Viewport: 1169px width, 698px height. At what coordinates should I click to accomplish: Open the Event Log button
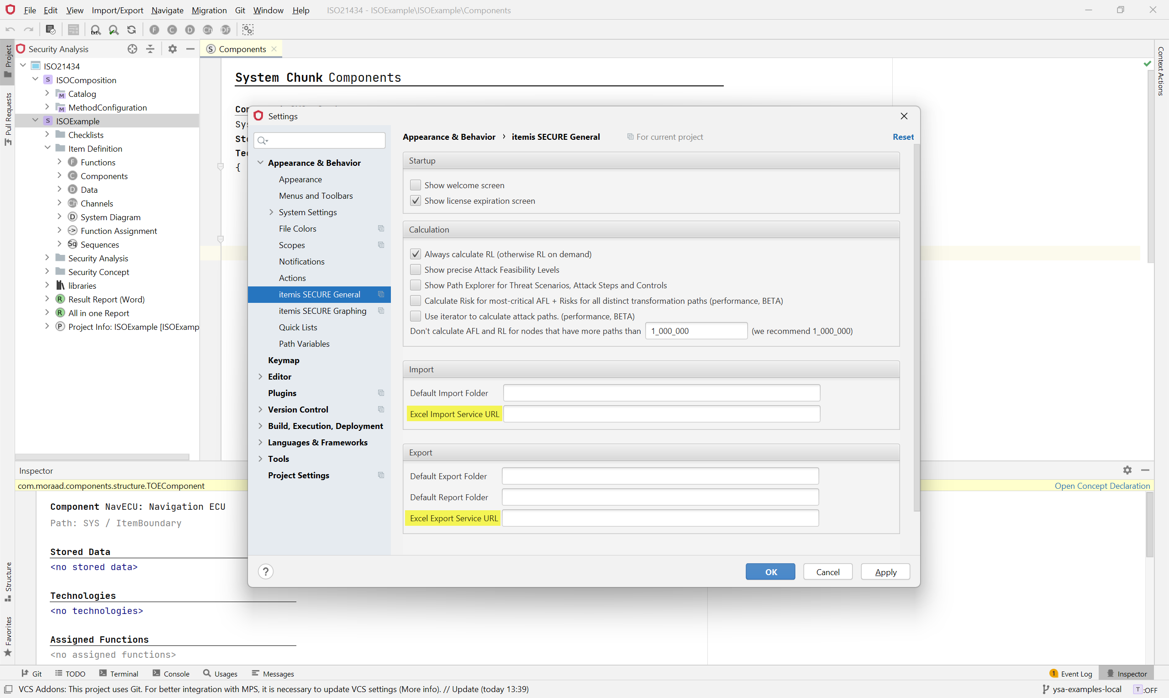point(1070,673)
